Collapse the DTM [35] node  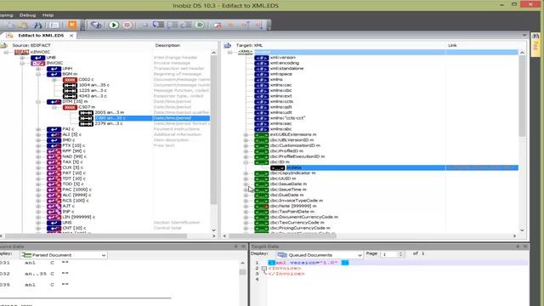tap(38, 102)
